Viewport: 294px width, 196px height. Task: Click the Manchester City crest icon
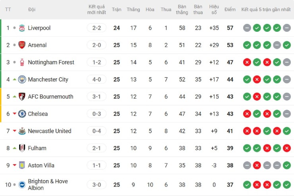click(22, 79)
